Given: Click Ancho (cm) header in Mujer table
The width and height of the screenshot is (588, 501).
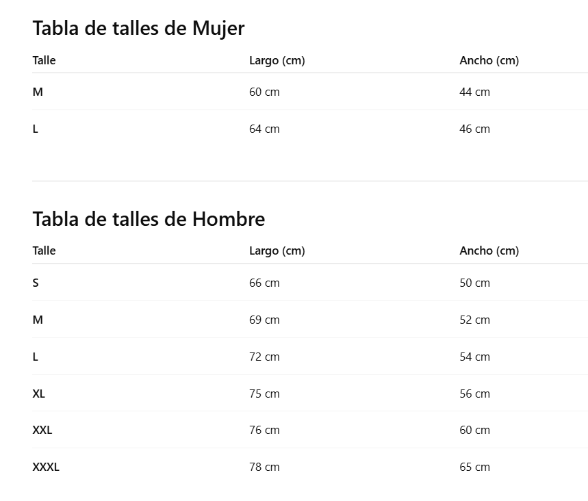Looking at the screenshot, I should (489, 60).
